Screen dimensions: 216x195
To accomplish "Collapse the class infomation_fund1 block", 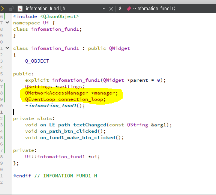I will point(7,48).
